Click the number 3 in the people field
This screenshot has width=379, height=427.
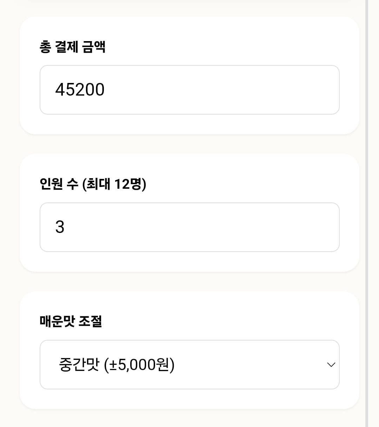60,227
